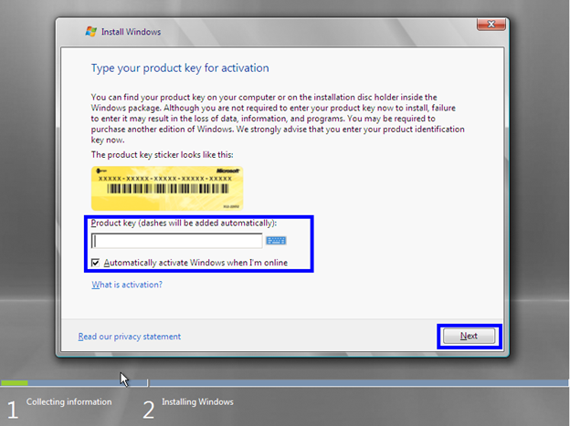Click The product key sticker looks like this text
The height and width of the screenshot is (426, 570).
162,155
